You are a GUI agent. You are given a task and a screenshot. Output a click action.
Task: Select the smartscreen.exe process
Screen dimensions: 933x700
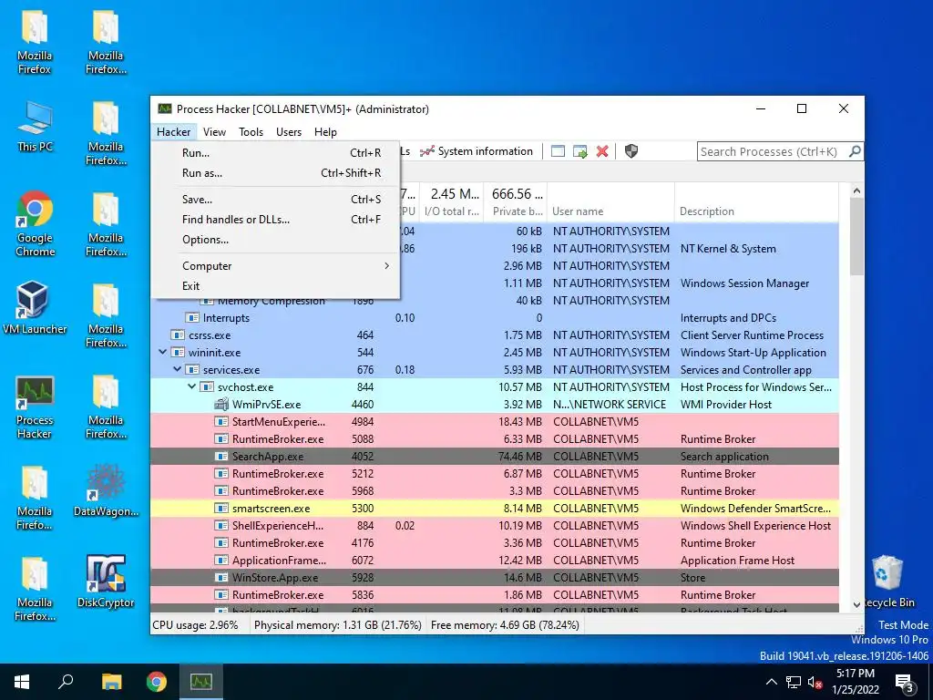[495, 508]
